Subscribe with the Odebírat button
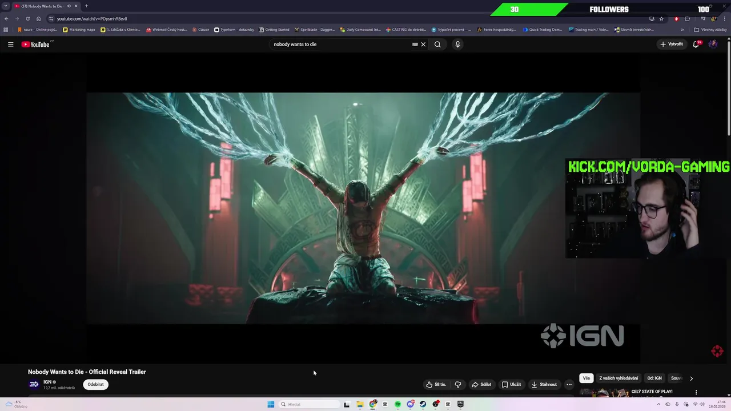Screen dimensions: 731x411 [x=95, y=385]
